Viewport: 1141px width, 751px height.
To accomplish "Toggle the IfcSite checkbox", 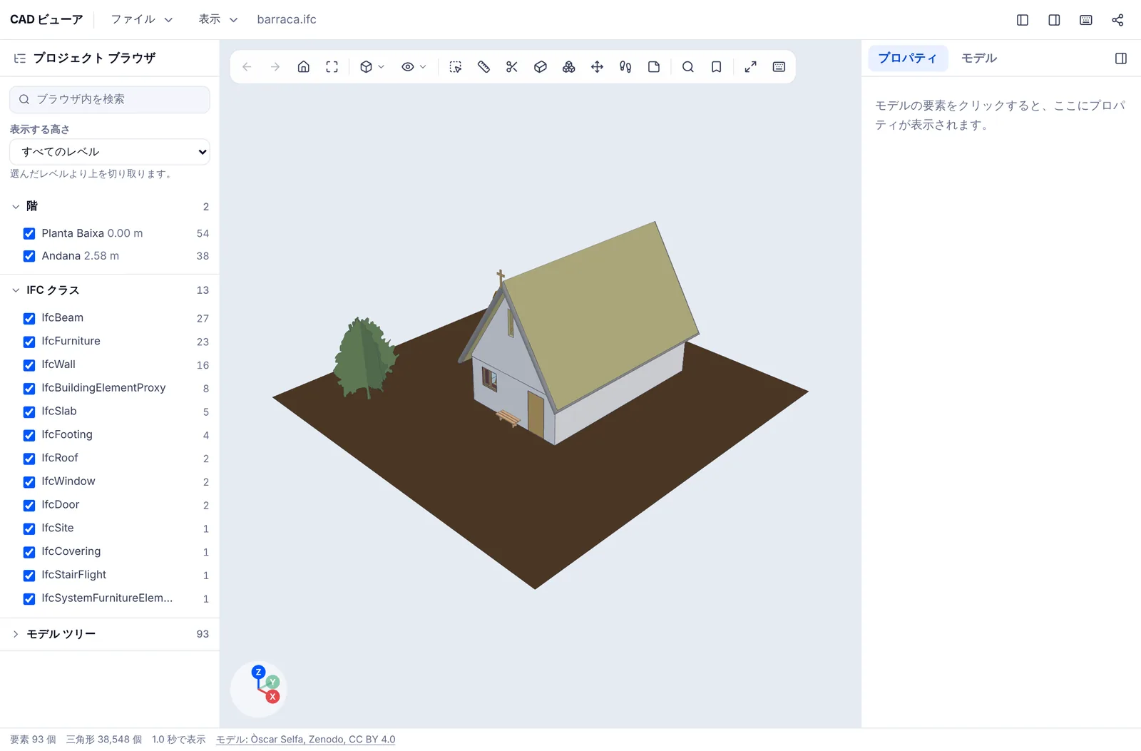I will 29,528.
